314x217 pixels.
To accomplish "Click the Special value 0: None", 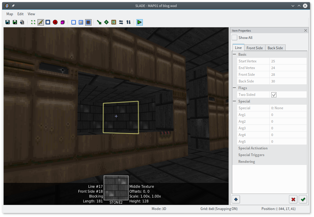I will (x=288, y=108).
